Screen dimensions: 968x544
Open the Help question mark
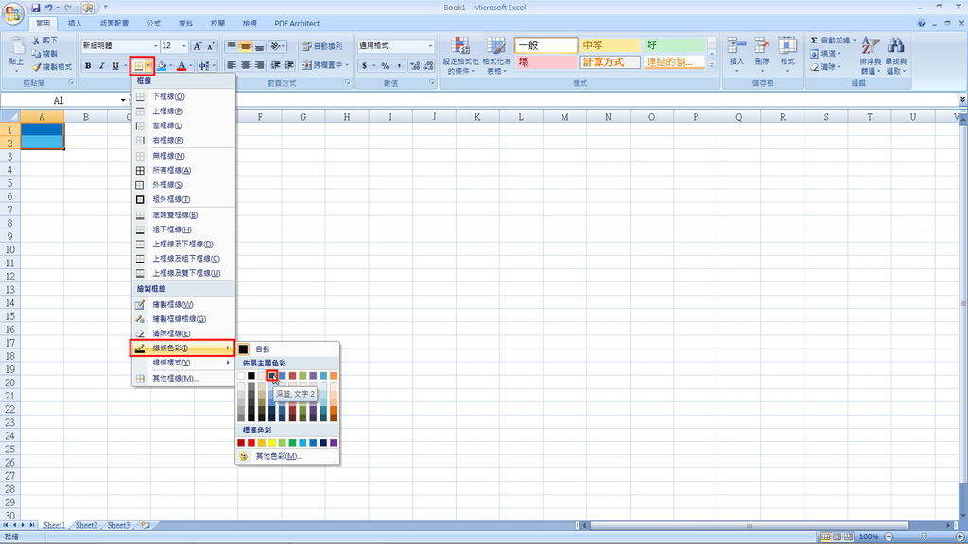tap(921, 24)
